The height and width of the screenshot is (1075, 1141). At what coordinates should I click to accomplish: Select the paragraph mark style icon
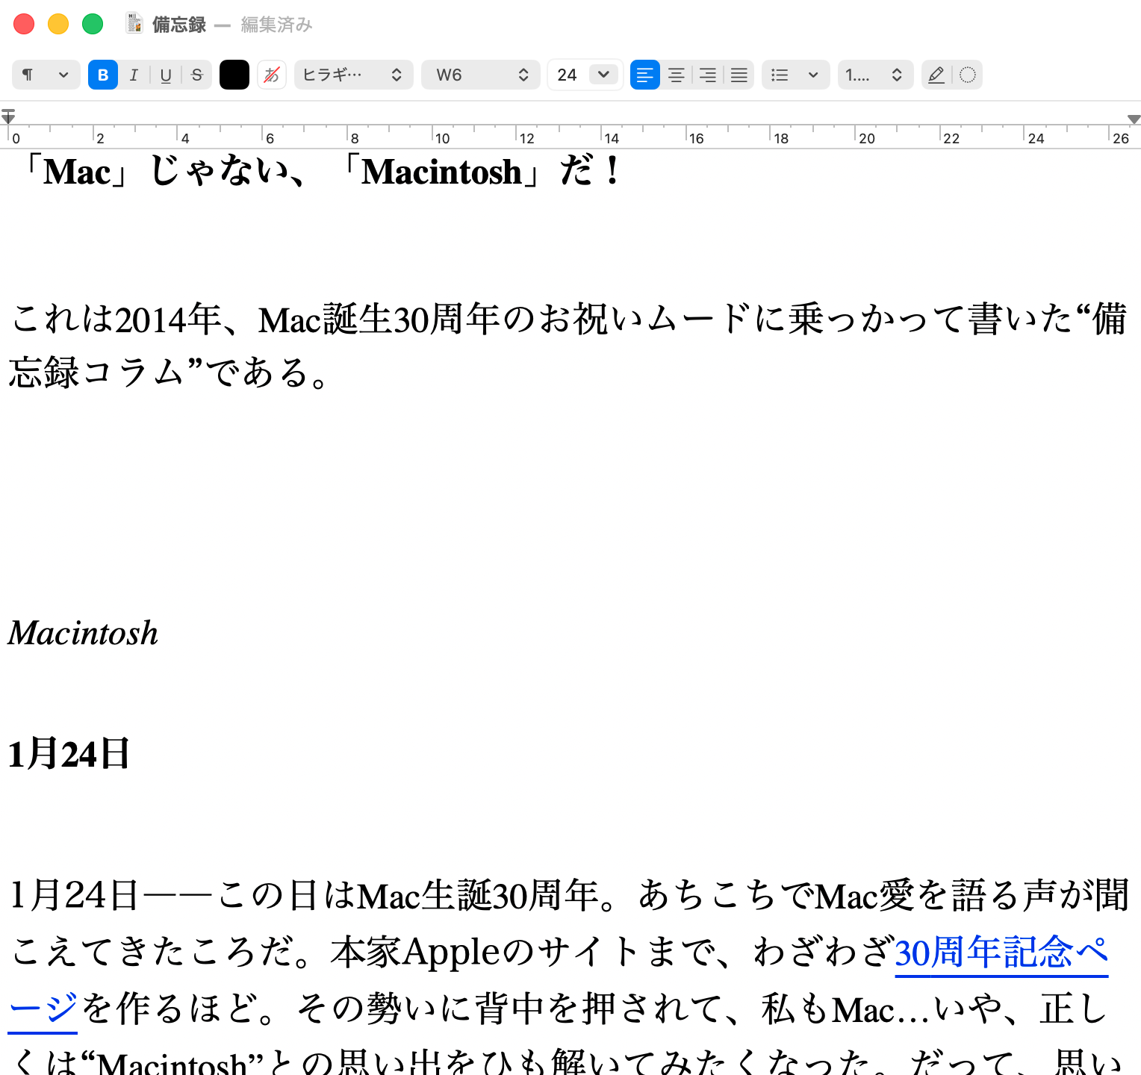28,75
